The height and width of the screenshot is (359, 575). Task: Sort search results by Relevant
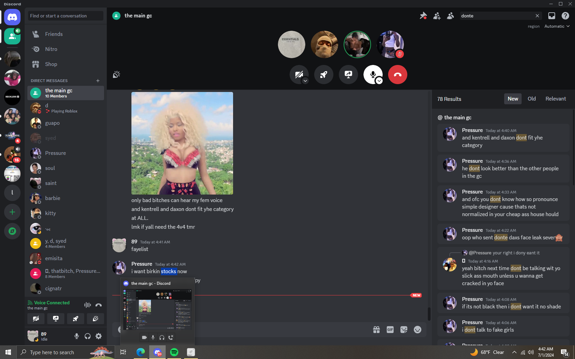555,99
